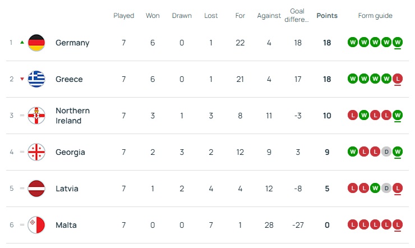Click Germany's most recent underlined W result

click(398, 43)
